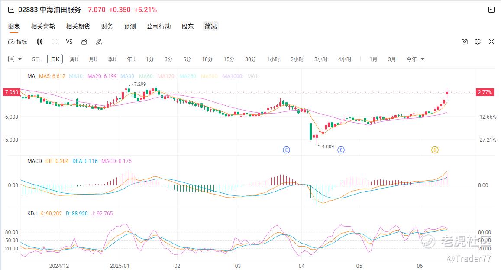This screenshot has height=270, width=501.
Task: Open VS comparison tool
Action: [x=69, y=42]
